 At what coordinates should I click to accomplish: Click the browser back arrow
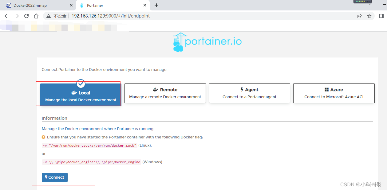point(7,16)
